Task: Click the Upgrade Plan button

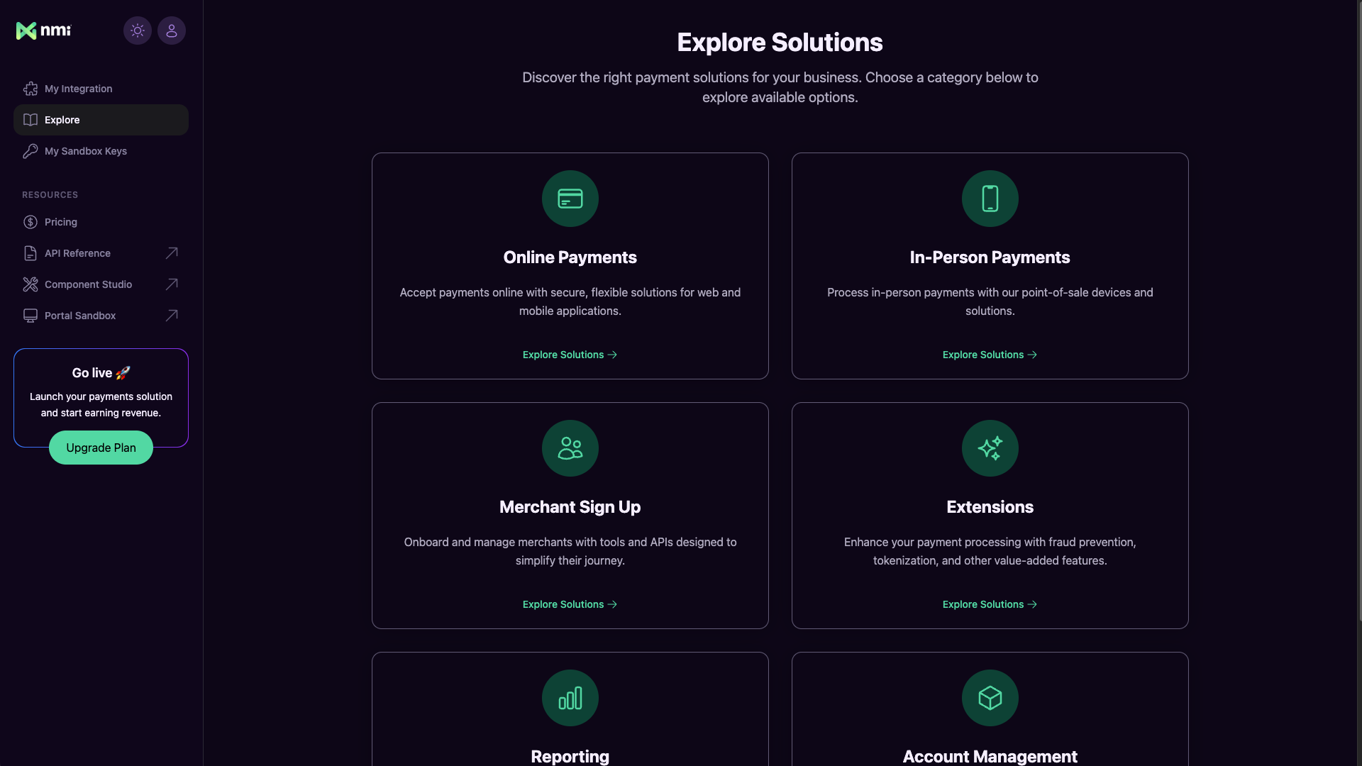Action: [x=100, y=448]
